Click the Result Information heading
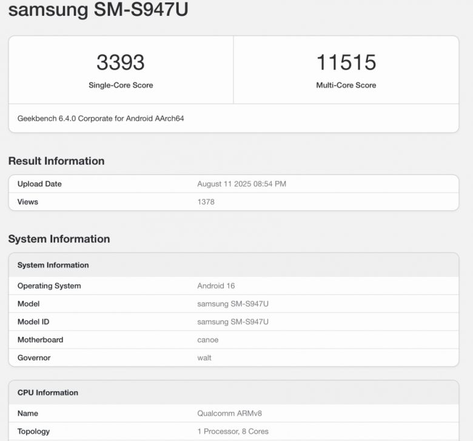This screenshot has height=441, width=473. (x=56, y=161)
